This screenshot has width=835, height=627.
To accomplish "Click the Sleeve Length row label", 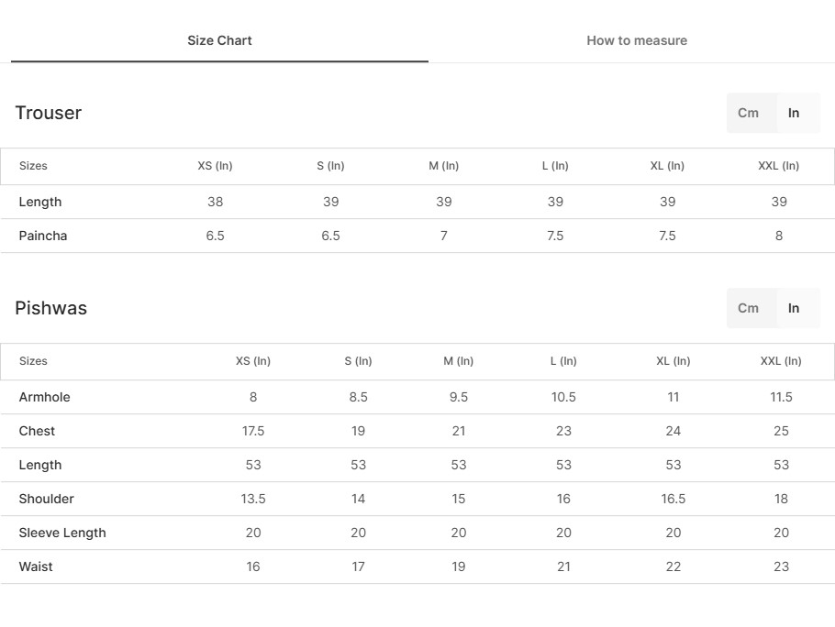I will (62, 533).
